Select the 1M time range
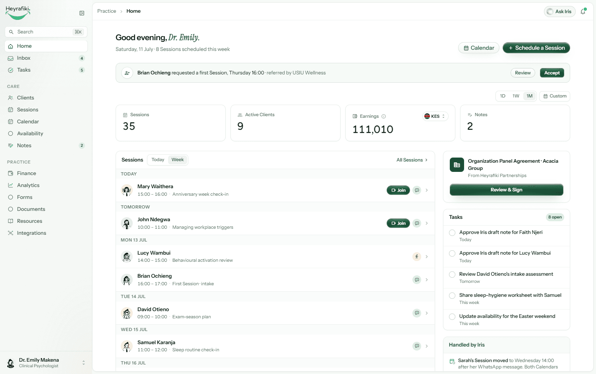This screenshot has width=596, height=374. pos(530,96)
